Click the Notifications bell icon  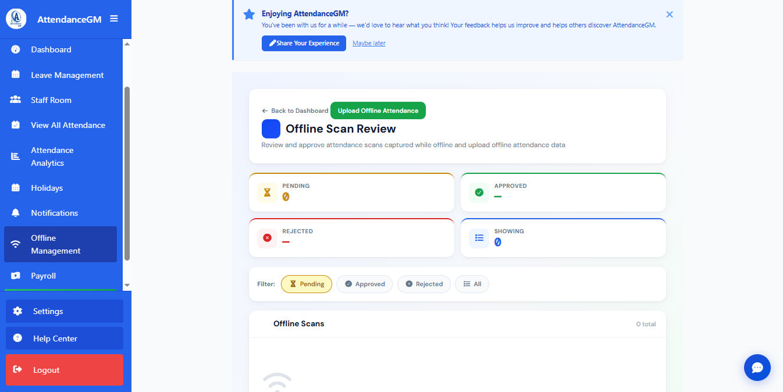click(16, 213)
